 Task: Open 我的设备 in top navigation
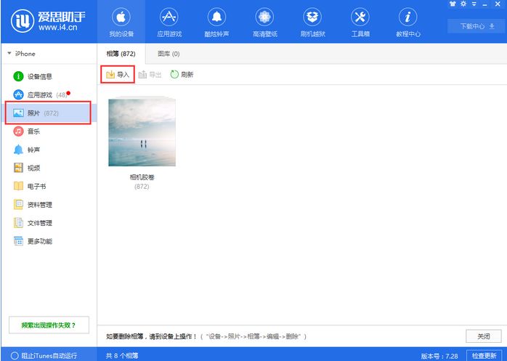[121, 22]
